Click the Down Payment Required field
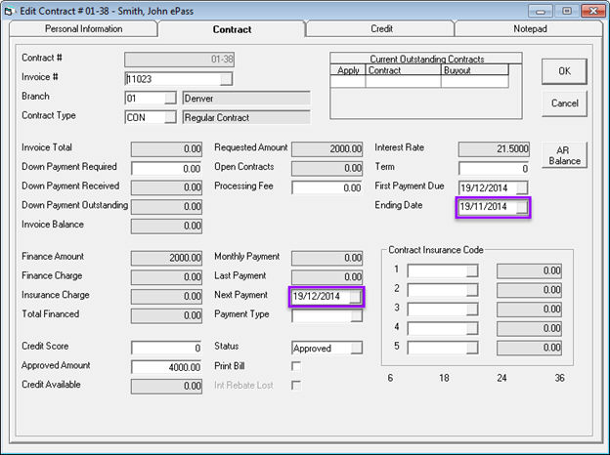Image resolution: width=610 pixels, height=455 pixels. pos(166,169)
